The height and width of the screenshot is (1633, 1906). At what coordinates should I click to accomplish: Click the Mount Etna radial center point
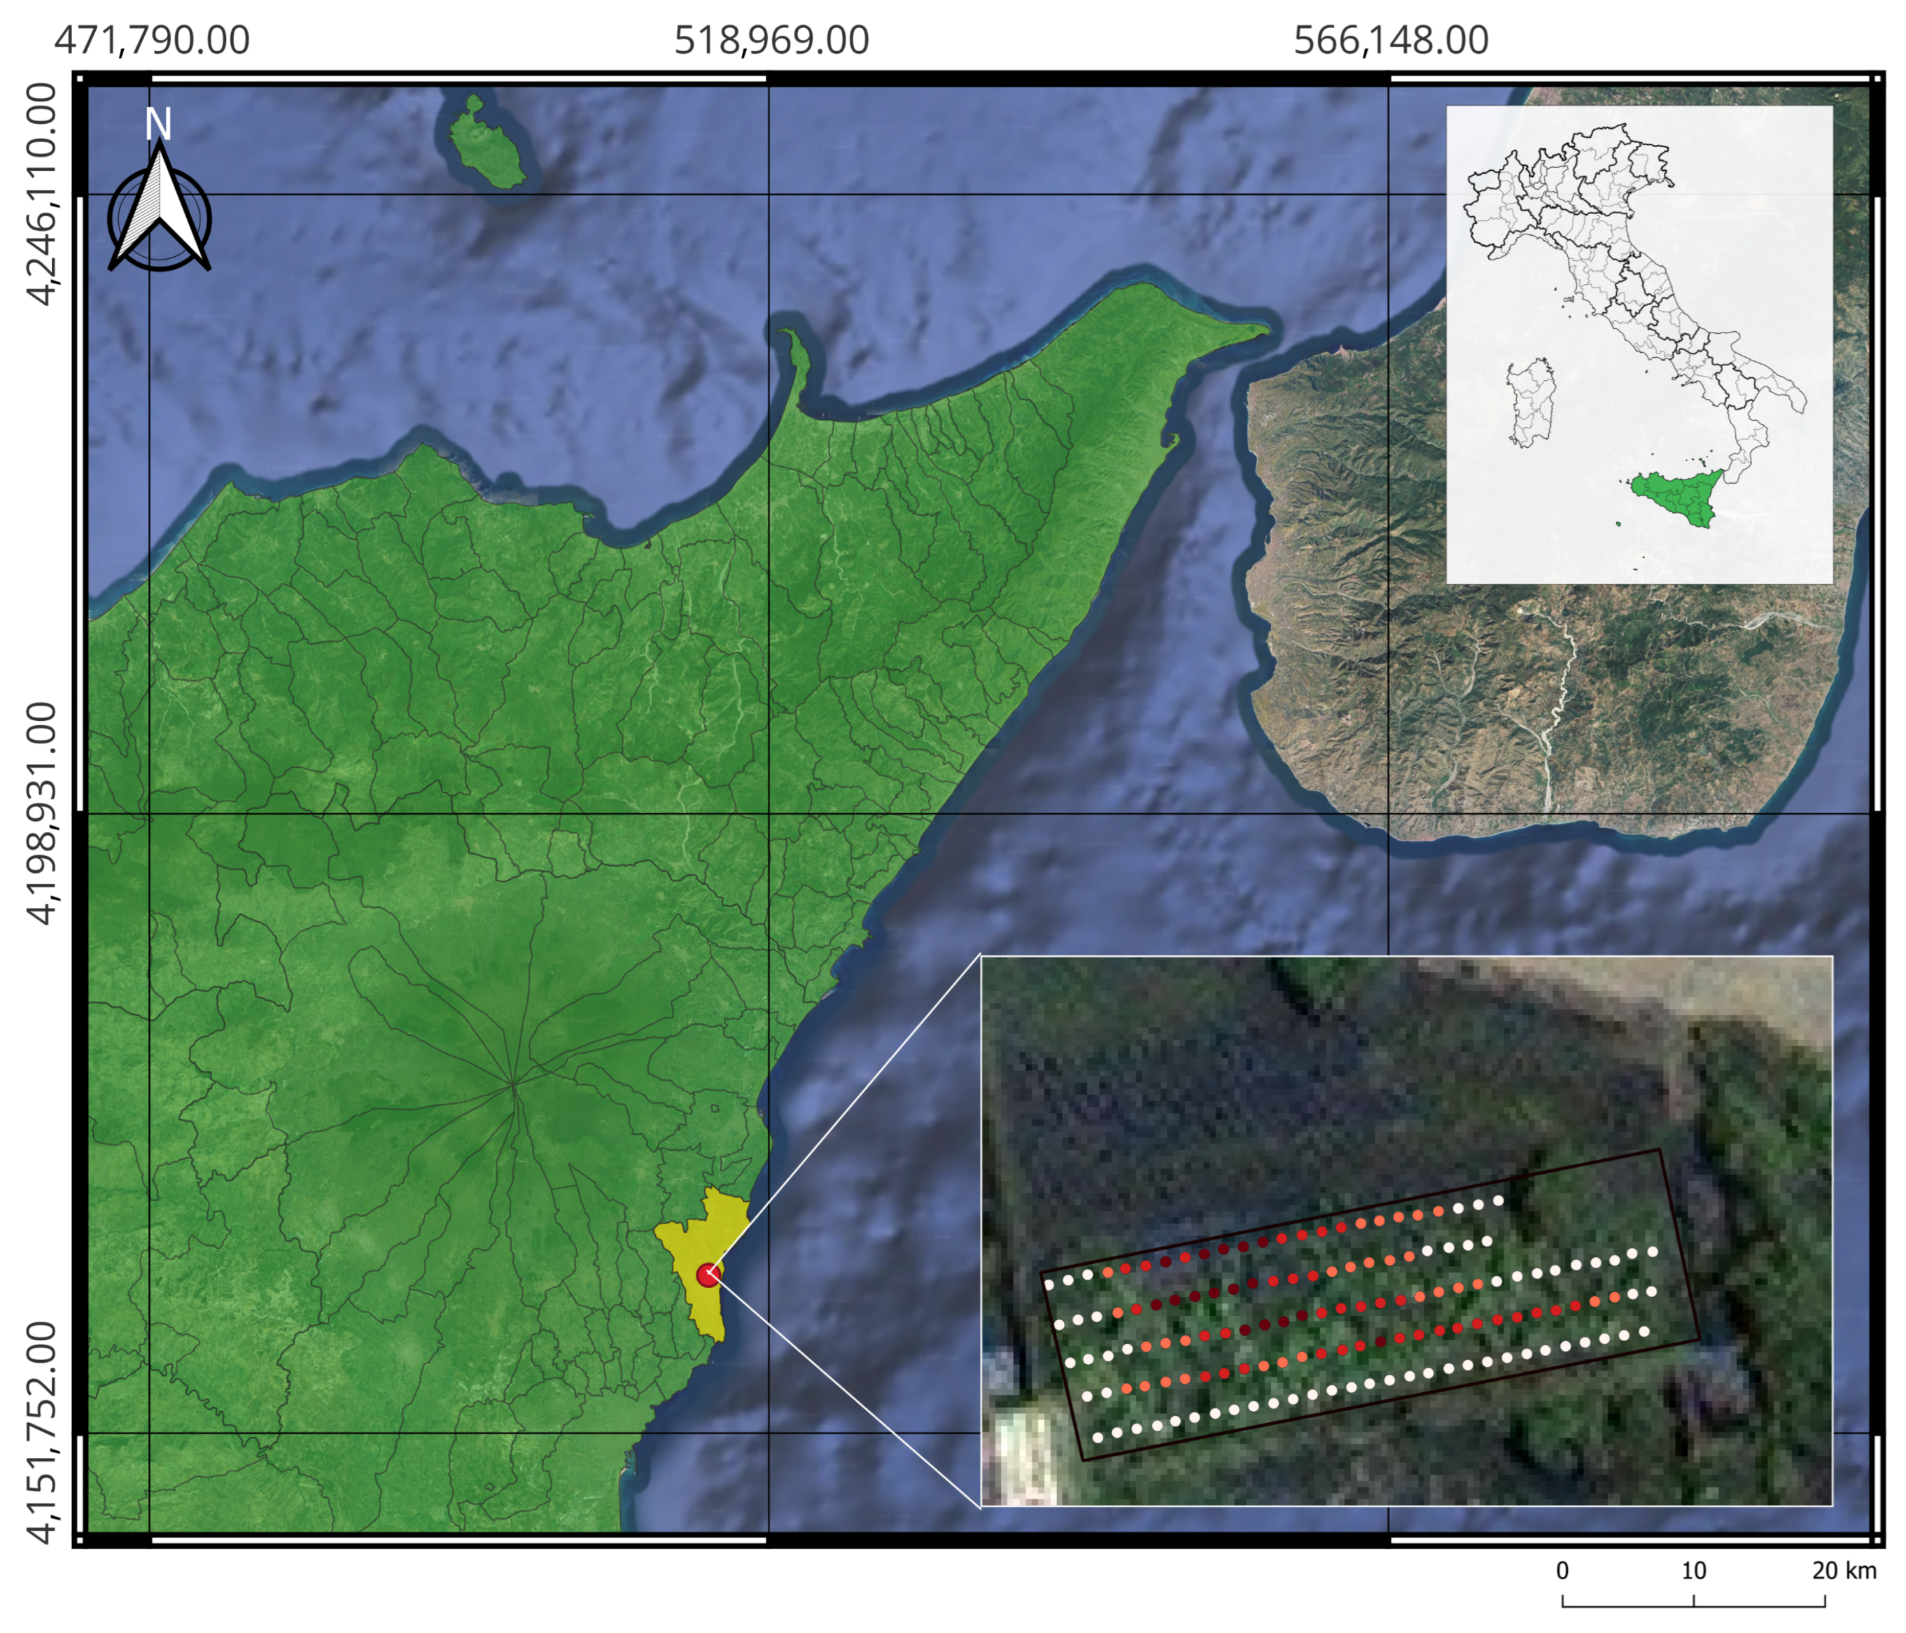tap(512, 1086)
